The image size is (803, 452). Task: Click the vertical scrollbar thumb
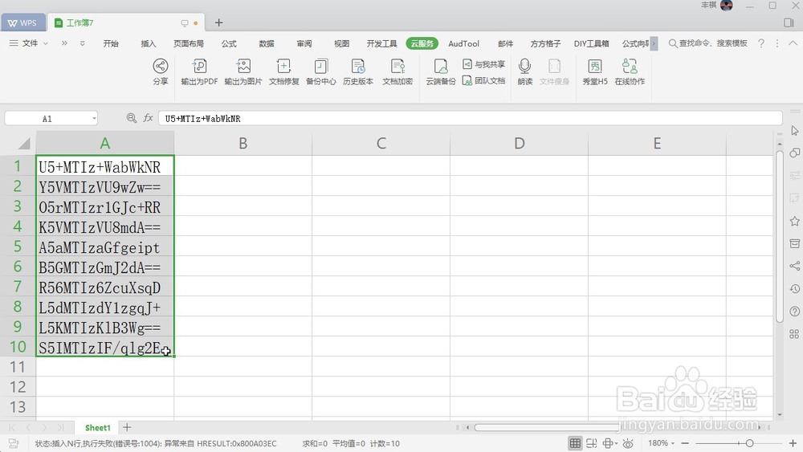pos(779,235)
